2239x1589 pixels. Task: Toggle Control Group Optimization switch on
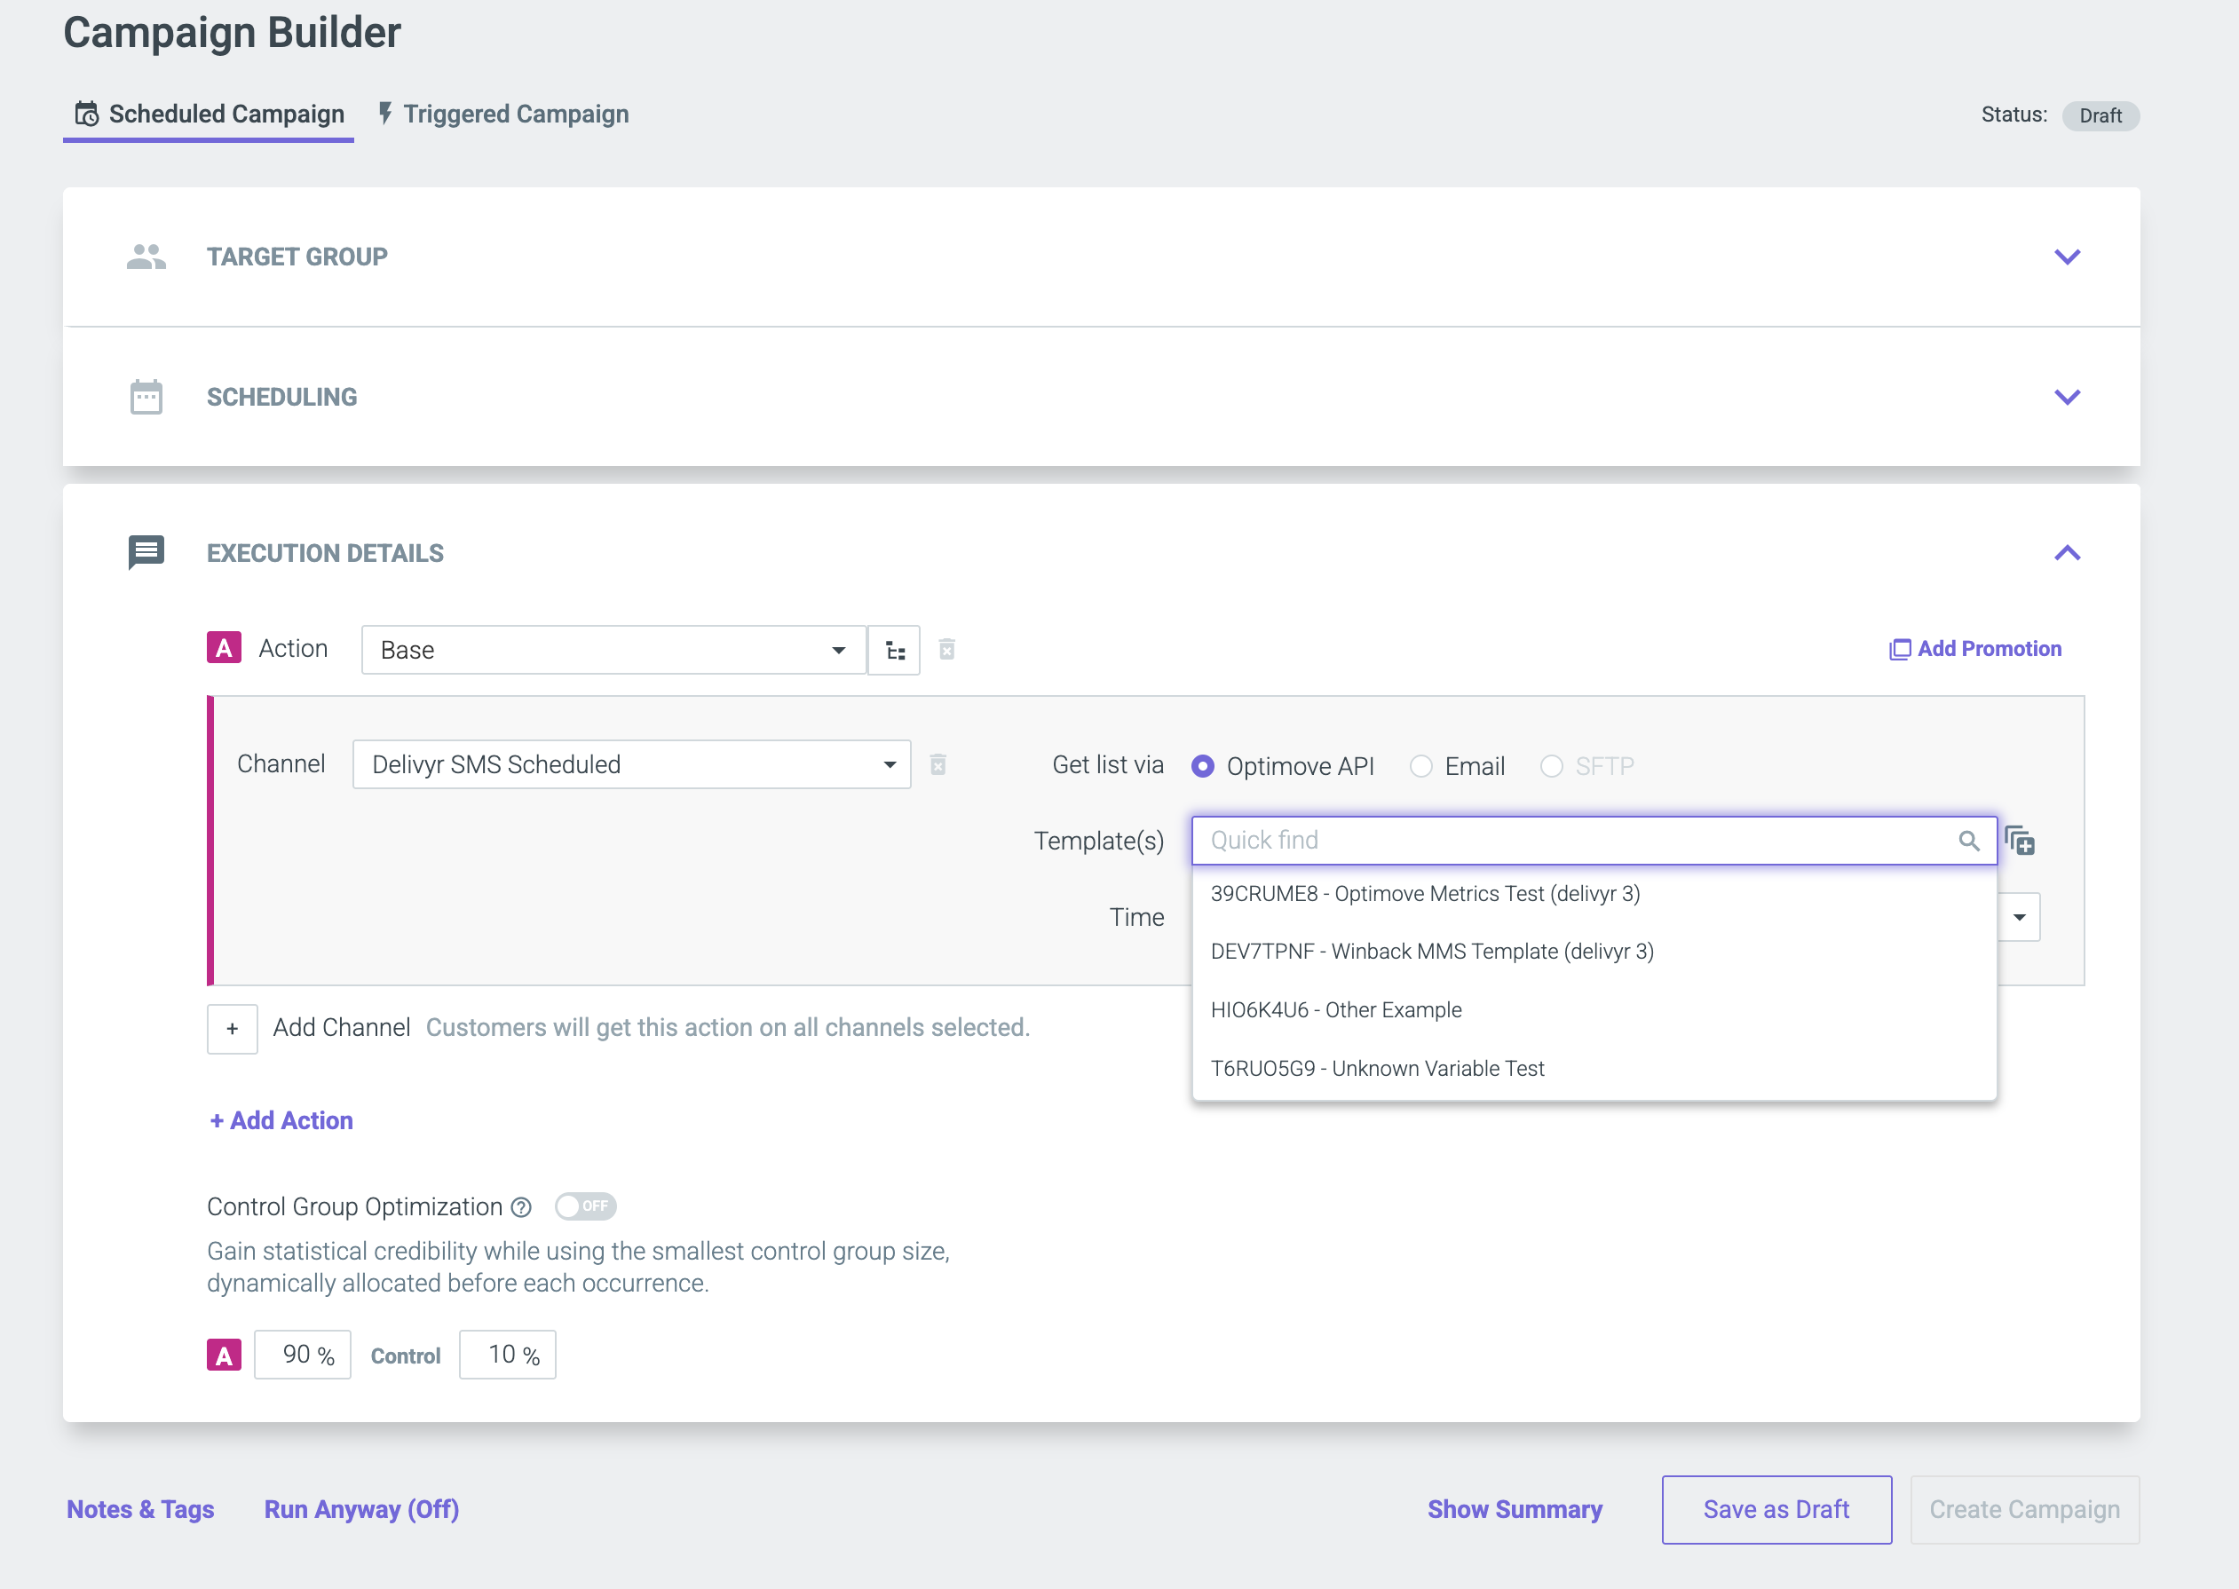click(585, 1206)
